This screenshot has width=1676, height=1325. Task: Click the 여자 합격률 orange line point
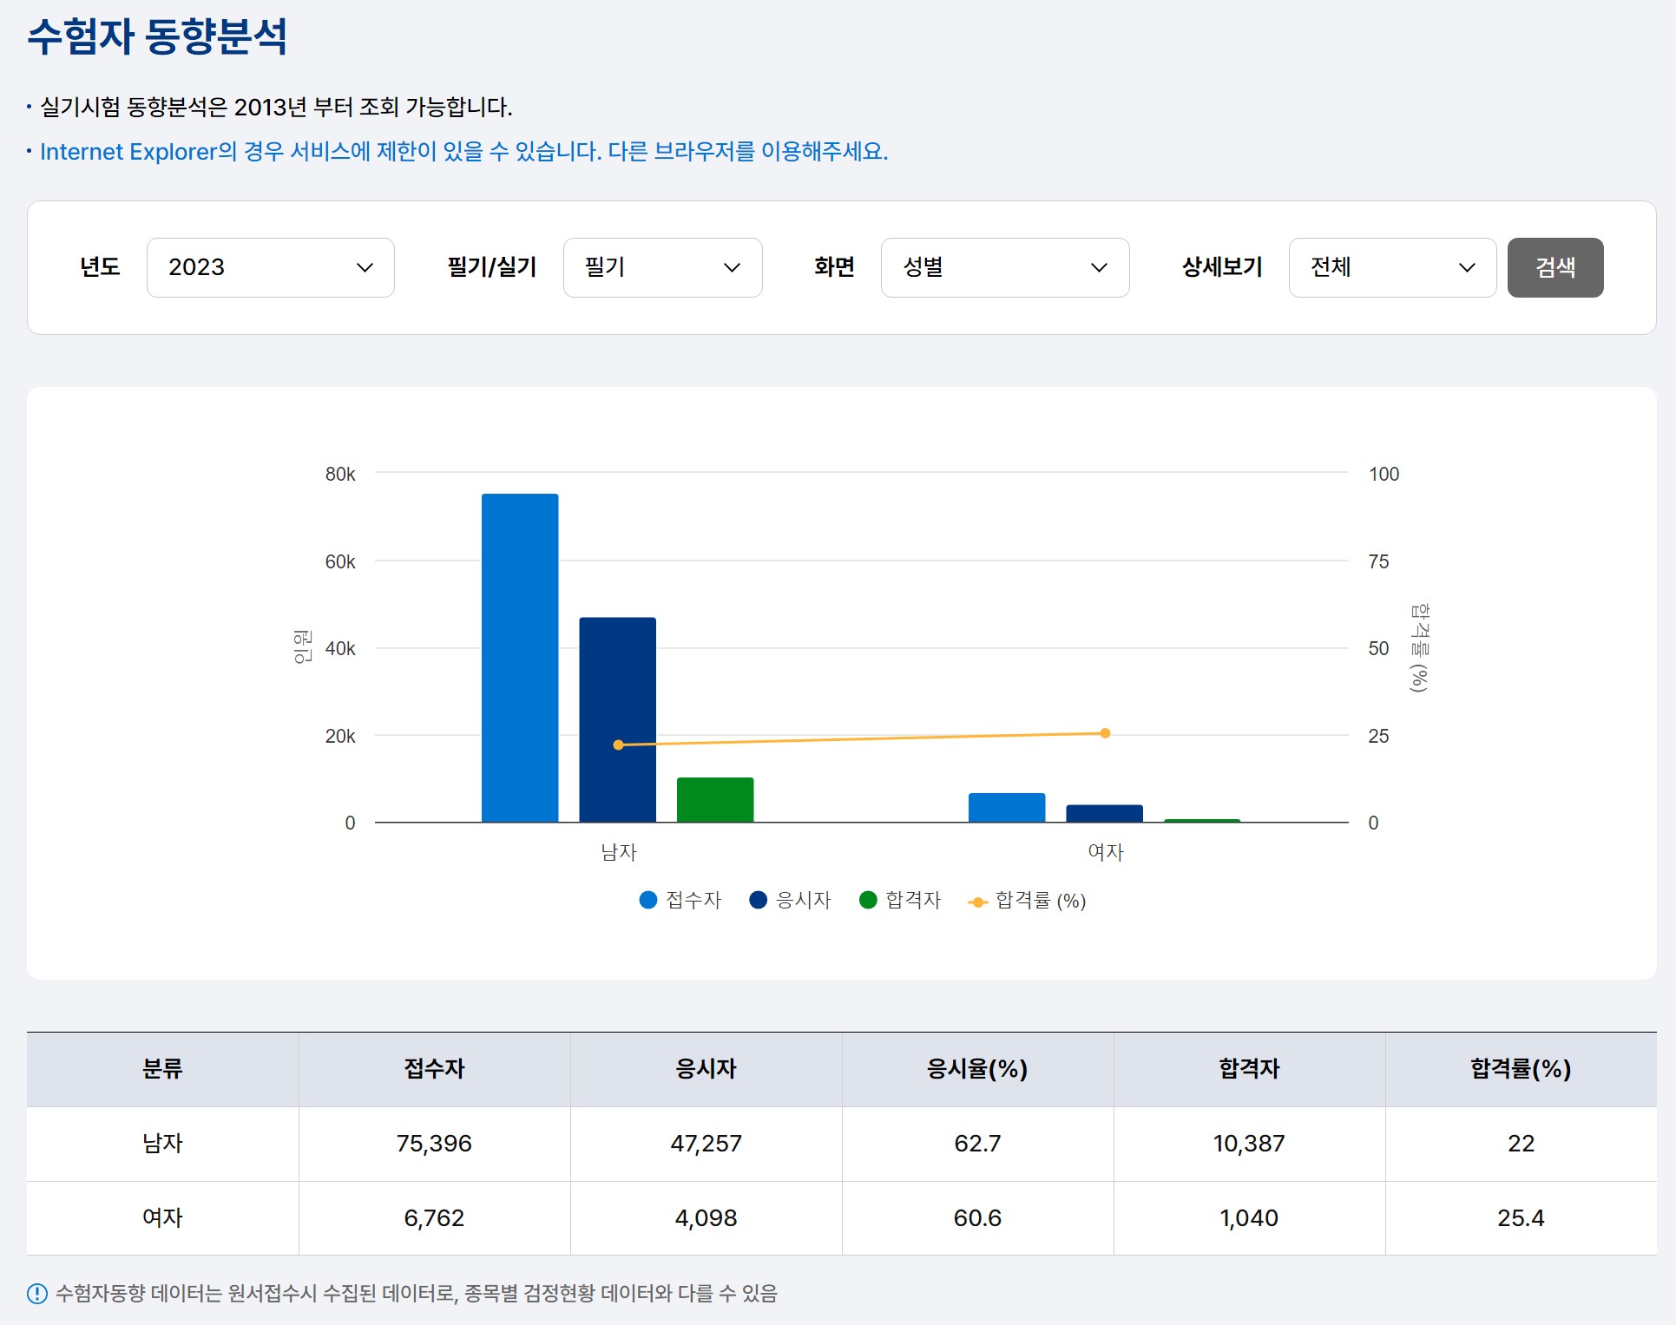tap(1105, 733)
